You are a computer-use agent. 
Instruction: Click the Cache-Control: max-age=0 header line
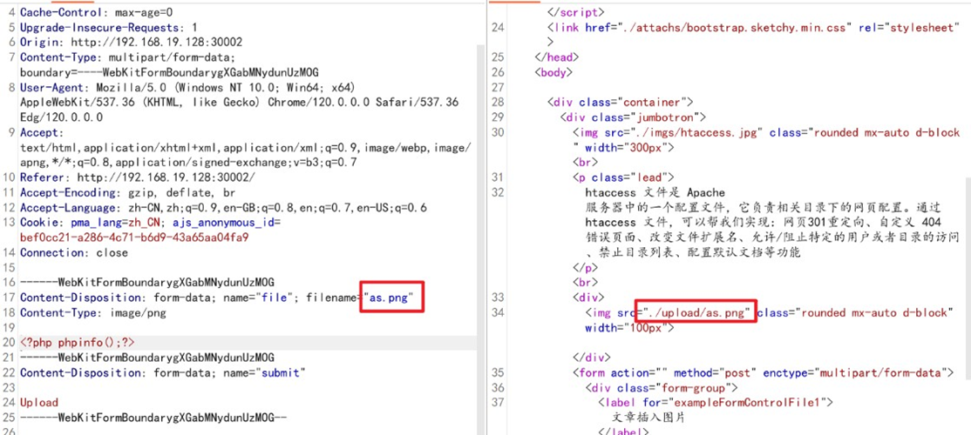click(98, 12)
